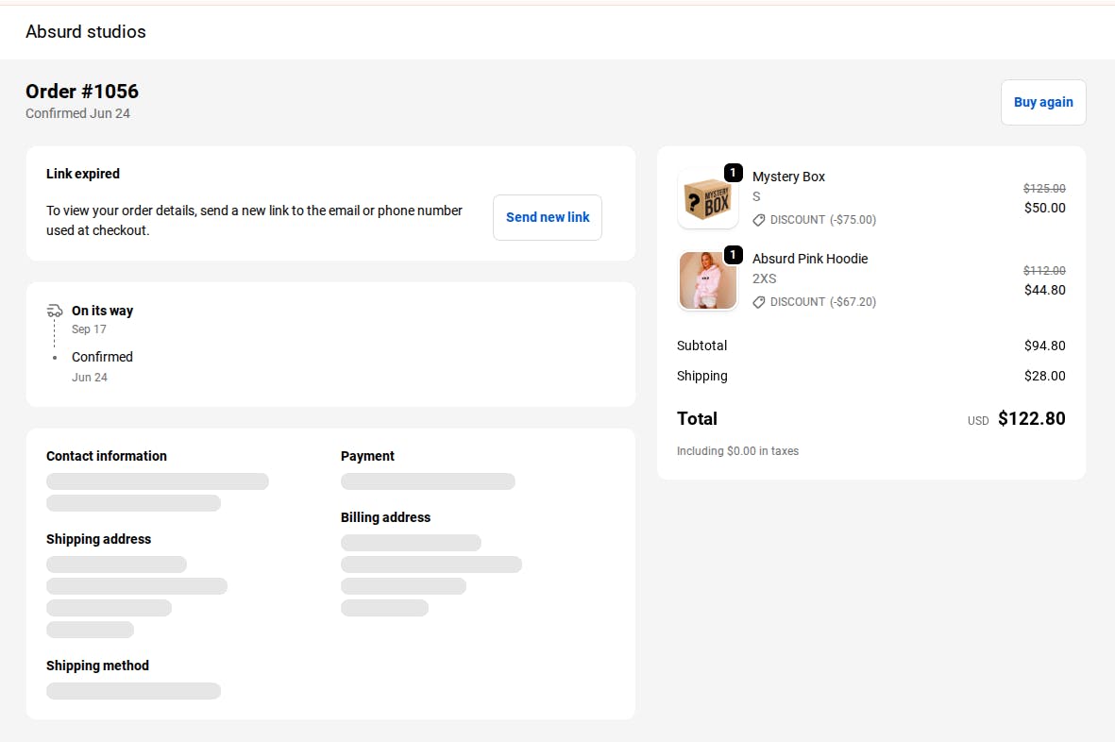Select the Absurd Pink Hoodie product name
The width and height of the screenshot is (1115, 742).
coord(809,259)
